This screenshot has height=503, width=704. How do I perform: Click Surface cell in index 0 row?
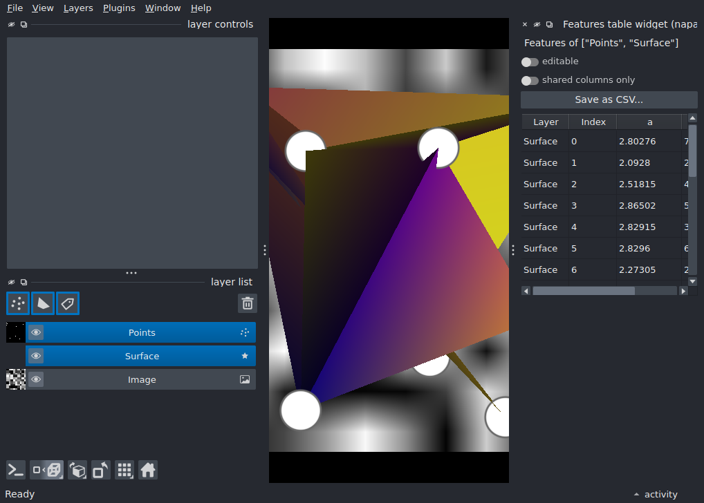click(x=546, y=142)
